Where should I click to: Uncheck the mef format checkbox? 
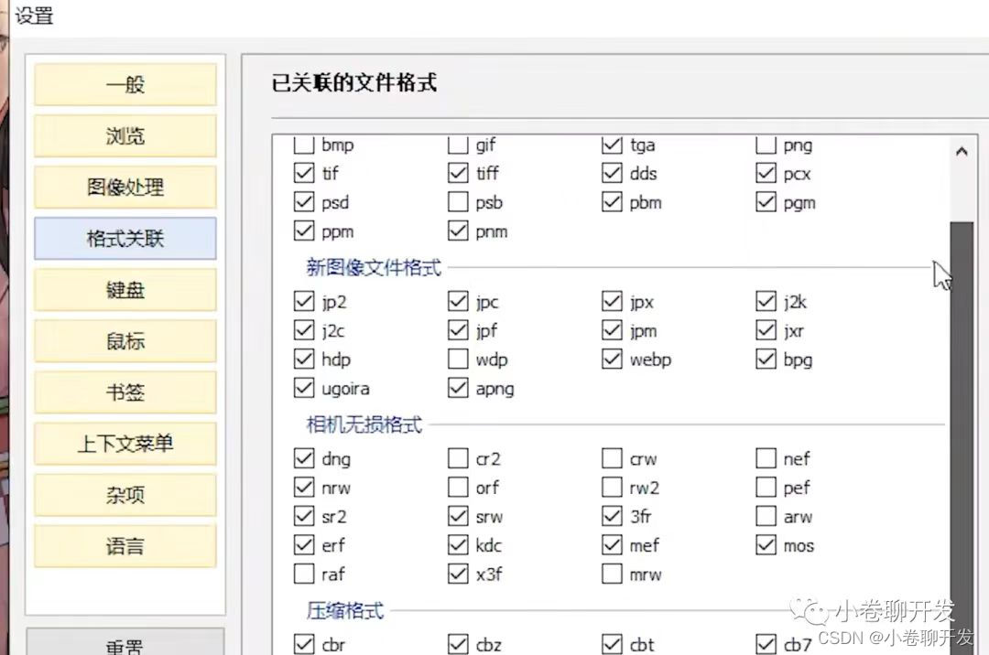612,545
